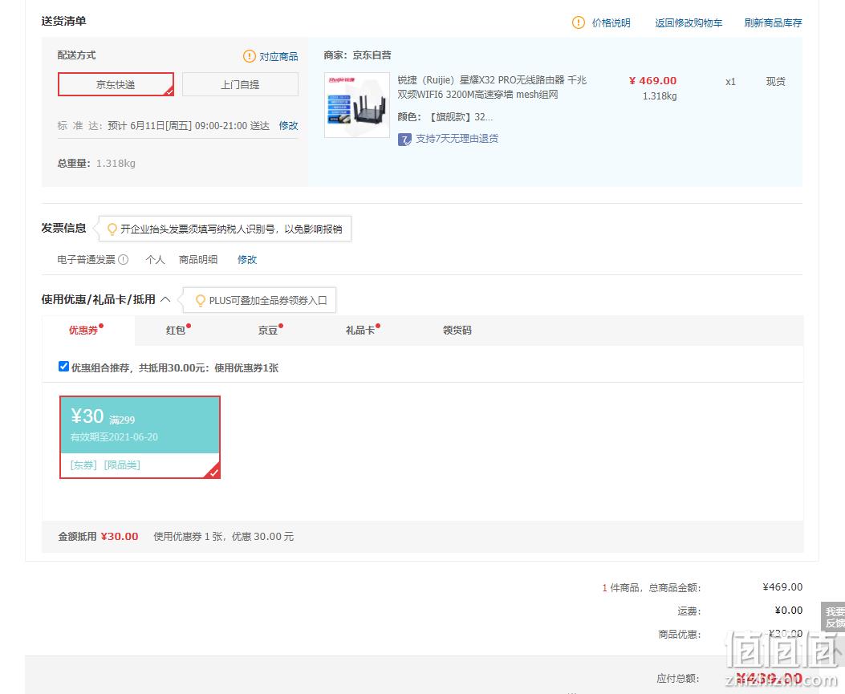Click lightbulb icon in invoice tip
845x694 pixels.
tap(112, 229)
